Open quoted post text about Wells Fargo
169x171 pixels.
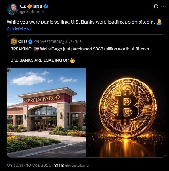click(80, 49)
